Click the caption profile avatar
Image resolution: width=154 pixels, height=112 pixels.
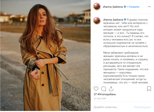click(97, 21)
